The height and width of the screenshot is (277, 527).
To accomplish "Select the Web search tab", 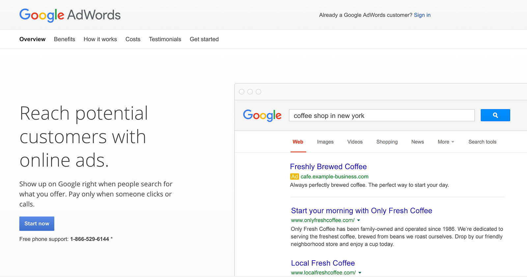I will (x=298, y=142).
